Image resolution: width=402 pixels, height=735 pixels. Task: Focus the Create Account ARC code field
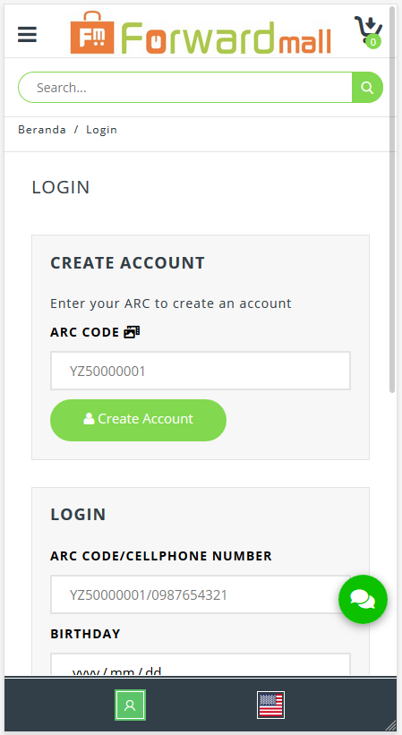tap(201, 371)
